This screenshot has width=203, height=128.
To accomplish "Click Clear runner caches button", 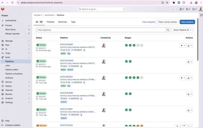I will [x=167, y=22].
